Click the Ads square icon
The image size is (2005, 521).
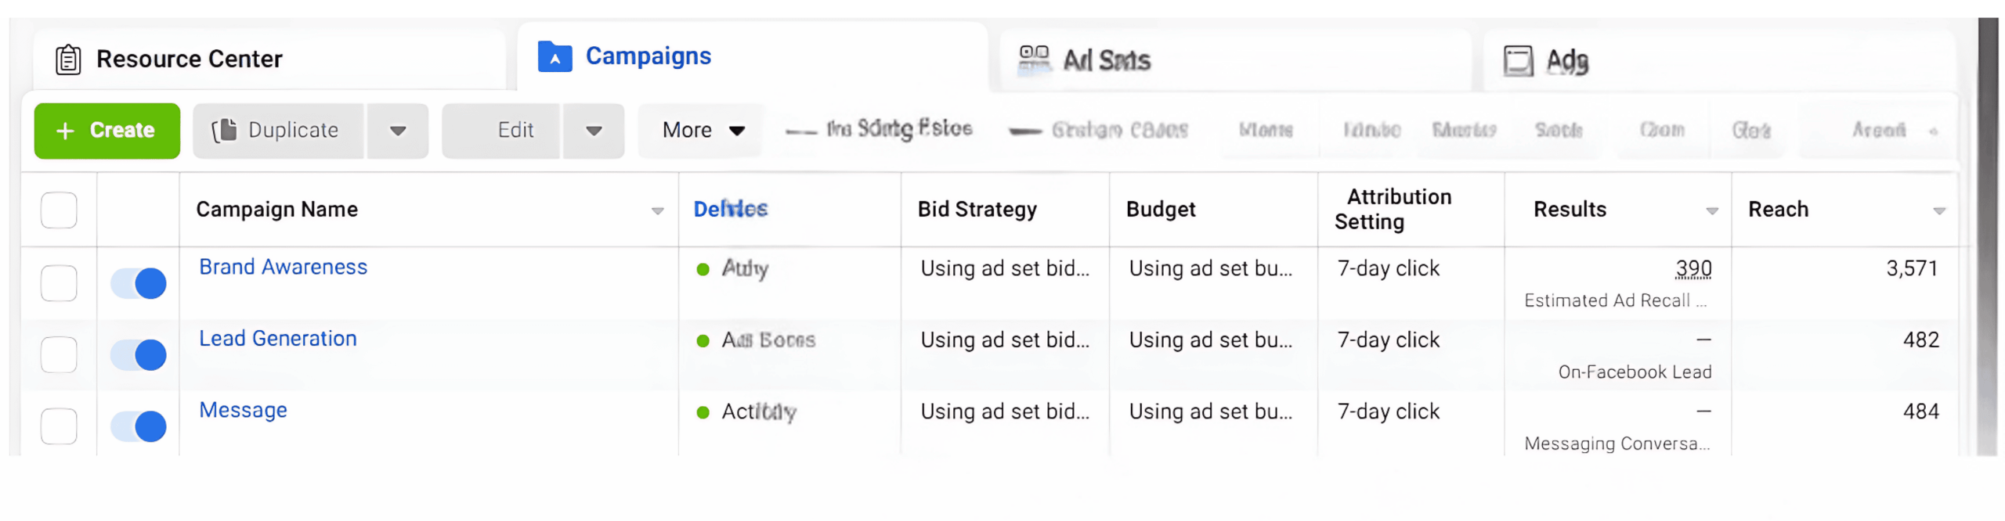1517,61
